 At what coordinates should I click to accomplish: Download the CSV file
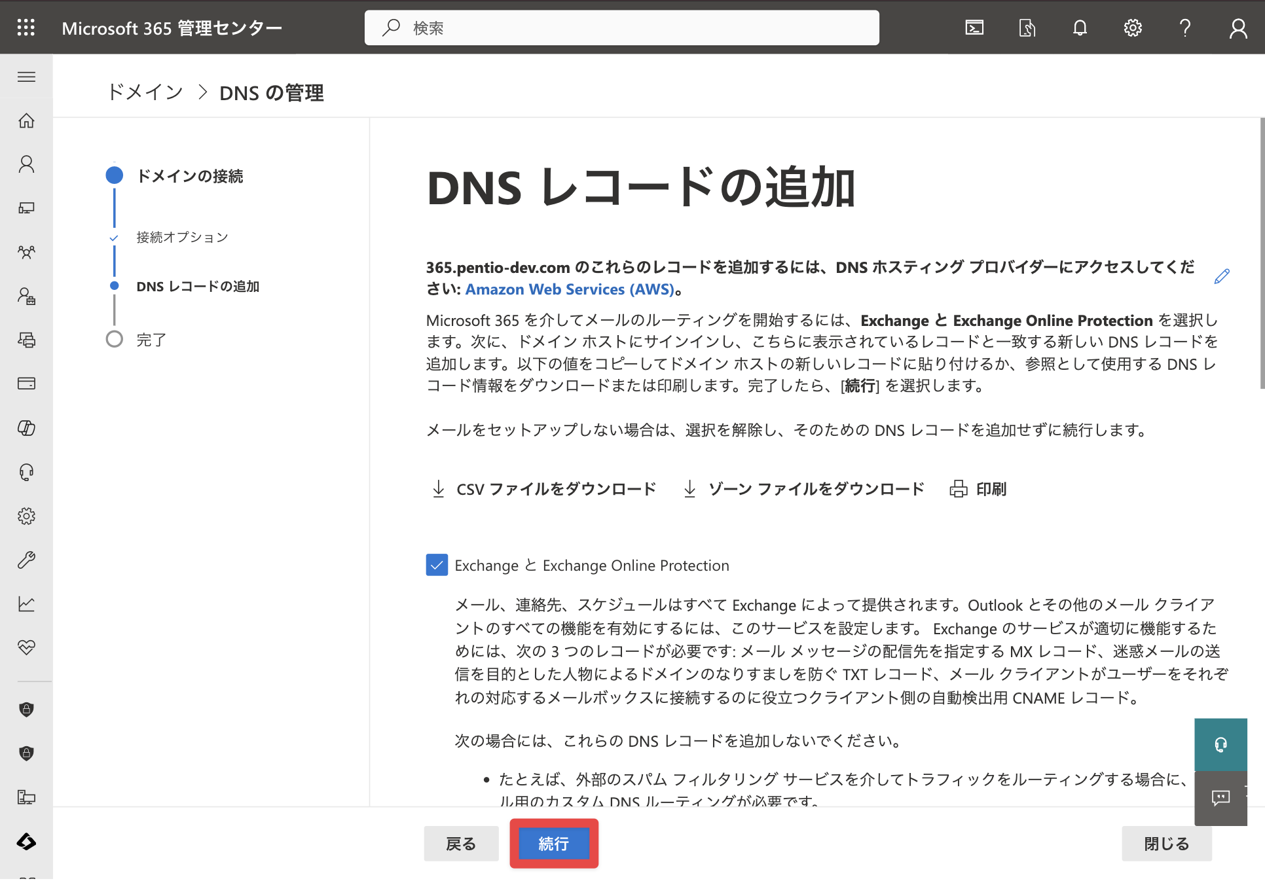tap(543, 489)
